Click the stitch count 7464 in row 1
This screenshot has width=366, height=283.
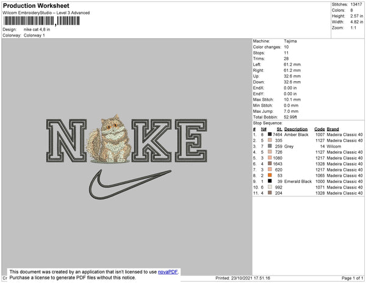click(278, 135)
